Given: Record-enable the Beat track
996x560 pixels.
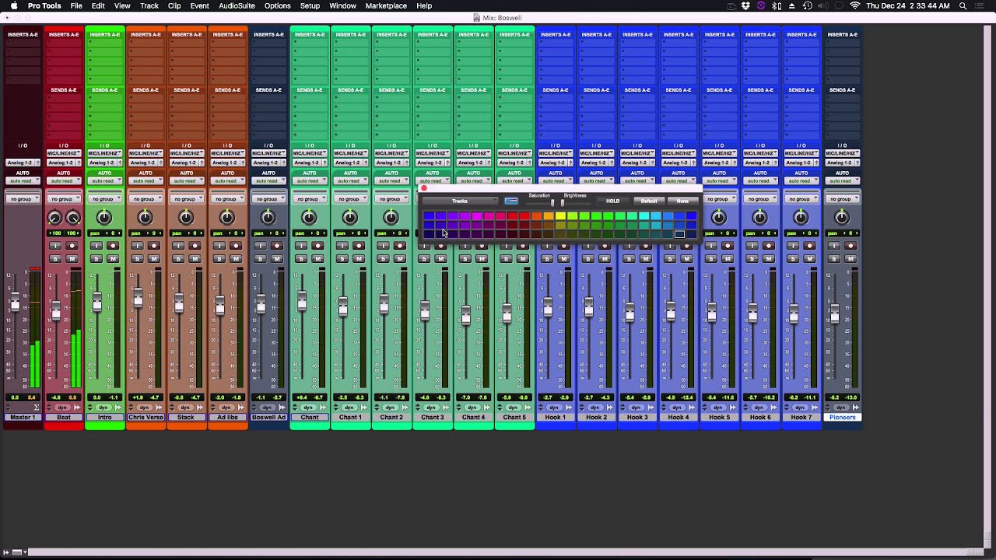Looking at the screenshot, I should tap(72, 246).
